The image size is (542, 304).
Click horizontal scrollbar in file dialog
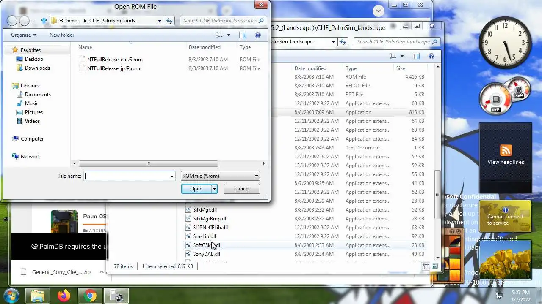pos(148,164)
